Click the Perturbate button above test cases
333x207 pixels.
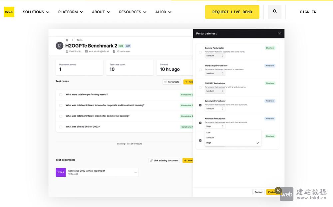pos(171,82)
